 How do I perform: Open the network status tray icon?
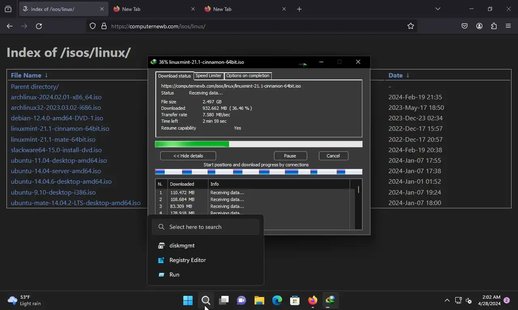coord(458,300)
